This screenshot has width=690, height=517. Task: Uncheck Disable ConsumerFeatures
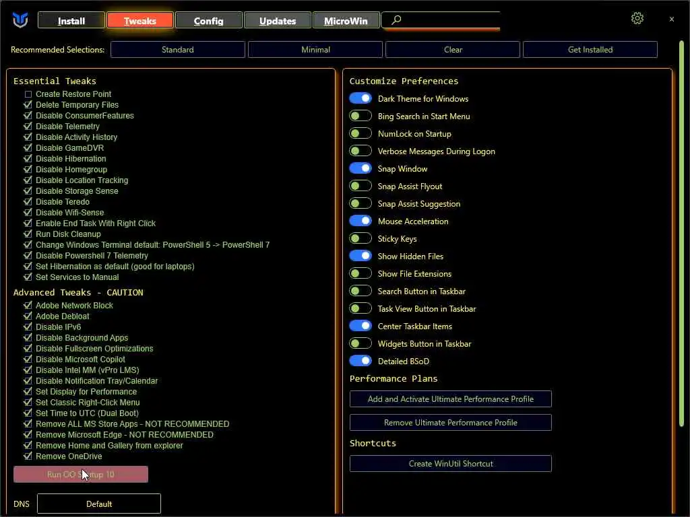[x=28, y=116]
